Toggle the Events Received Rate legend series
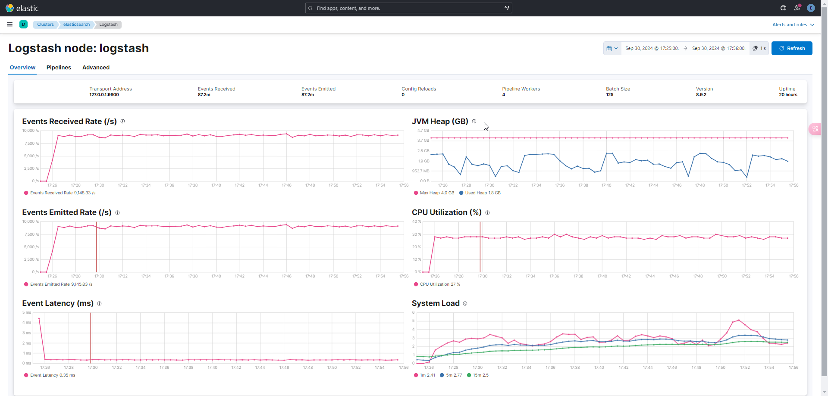This screenshot has height=396, width=828. 60,193
